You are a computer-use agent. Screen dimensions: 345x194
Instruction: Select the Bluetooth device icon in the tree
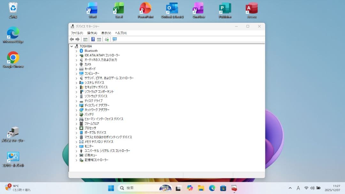click(81, 50)
